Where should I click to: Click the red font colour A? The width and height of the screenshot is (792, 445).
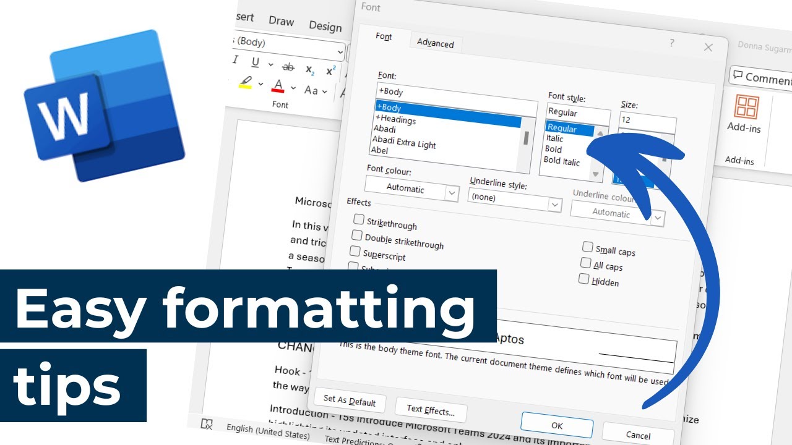click(x=278, y=85)
